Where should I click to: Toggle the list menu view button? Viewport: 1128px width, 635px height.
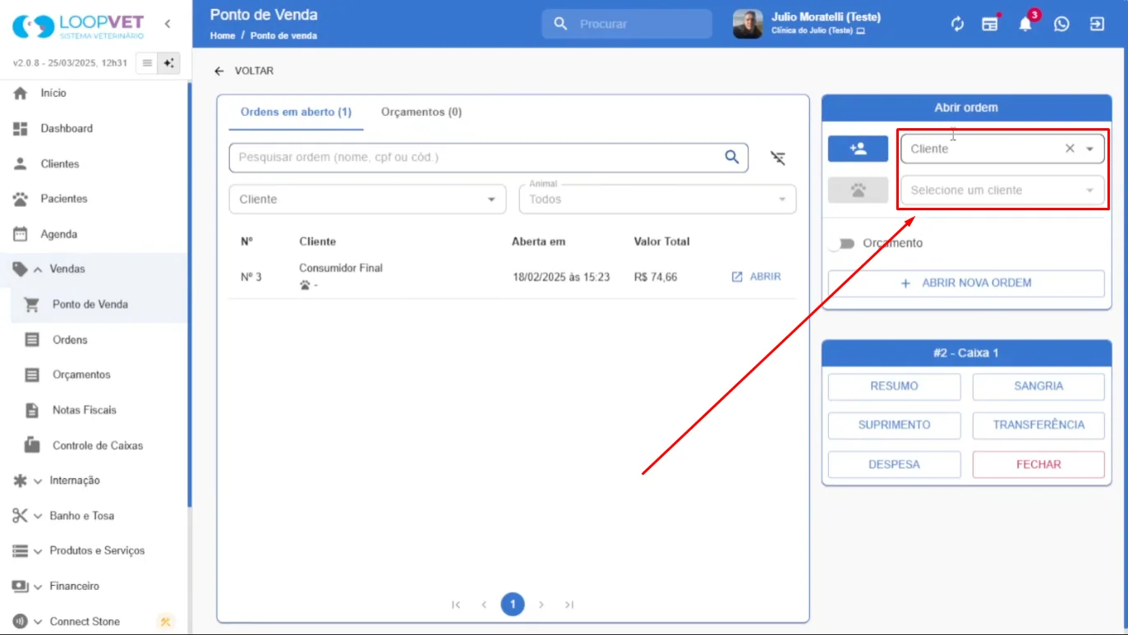pos(147,63)
